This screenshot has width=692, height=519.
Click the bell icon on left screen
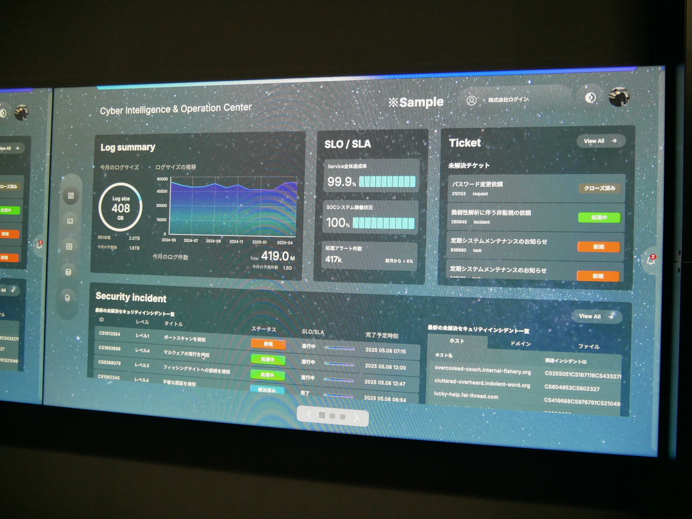tap(39, 245)
